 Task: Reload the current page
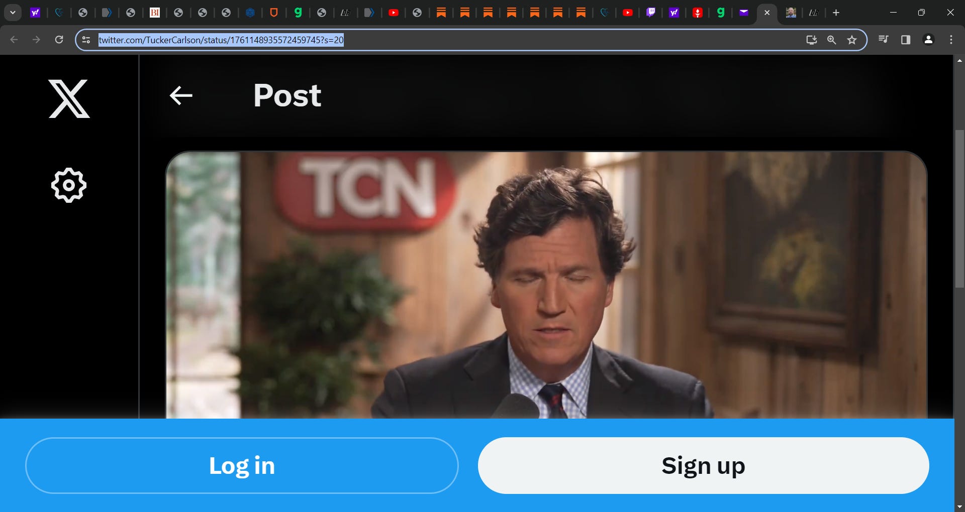point(59,40)
